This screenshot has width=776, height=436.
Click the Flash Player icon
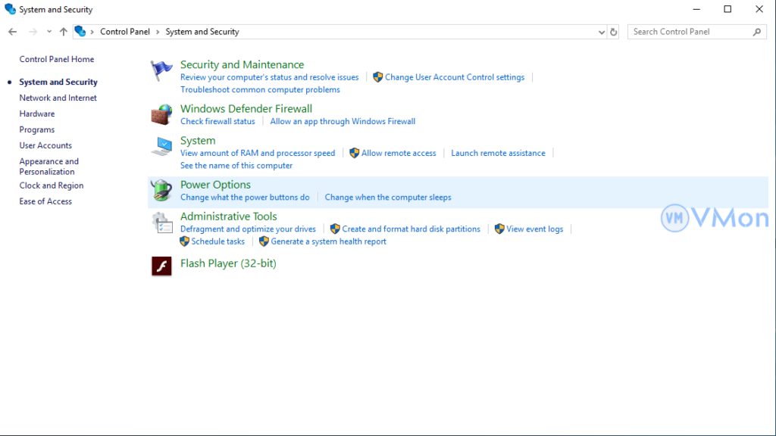(x=161, y=266)
